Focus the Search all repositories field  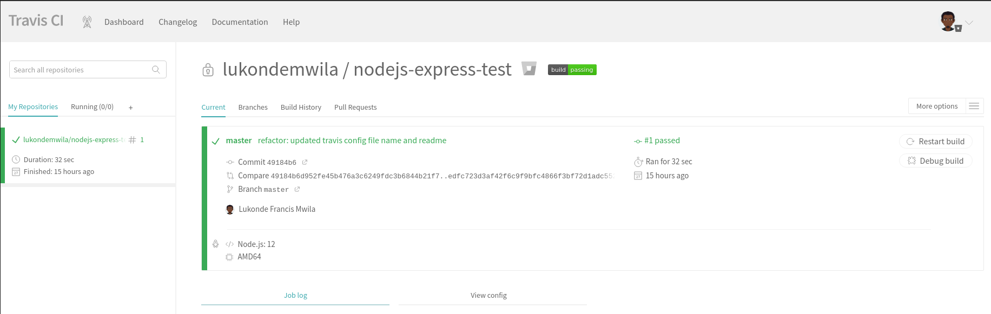(x=81, y=70)
